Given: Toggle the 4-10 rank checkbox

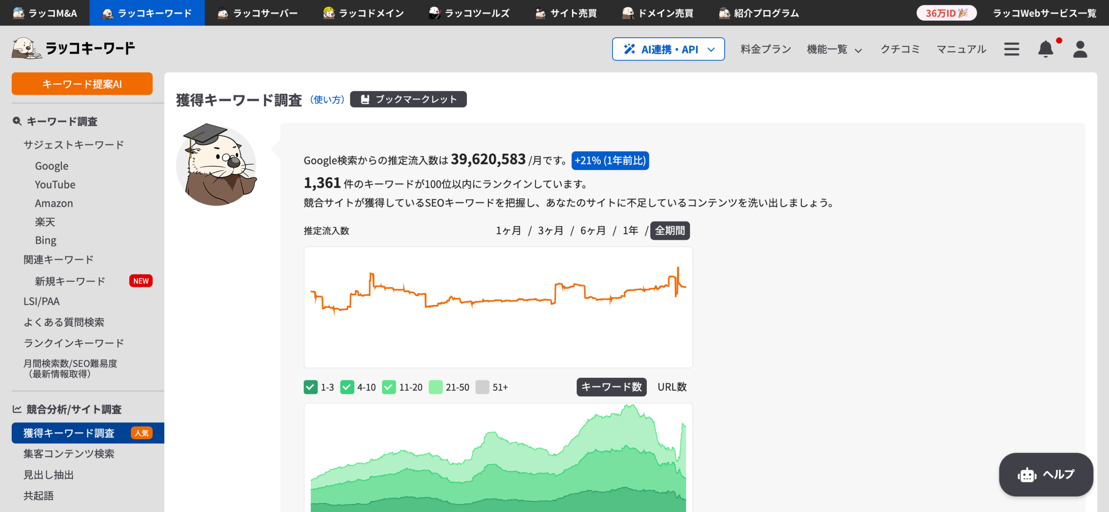Looking at the screenshot, I should coord(347,387).
